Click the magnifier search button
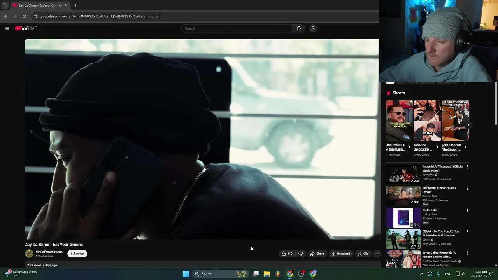 299,28
